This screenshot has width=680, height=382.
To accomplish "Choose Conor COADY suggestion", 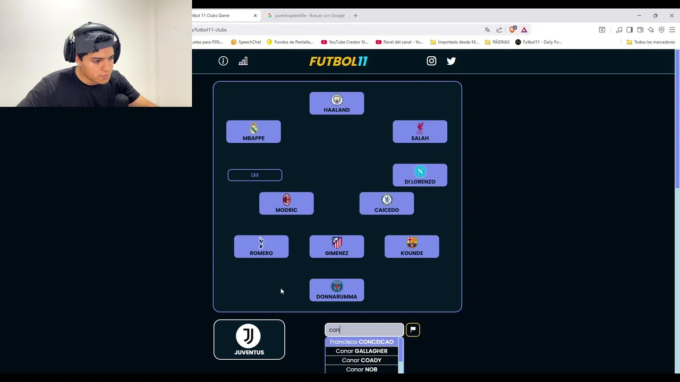I will (x=362, y=360).
